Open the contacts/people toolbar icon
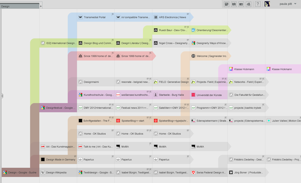The height and width of the screenshot is (183, 301). point(248,4)
